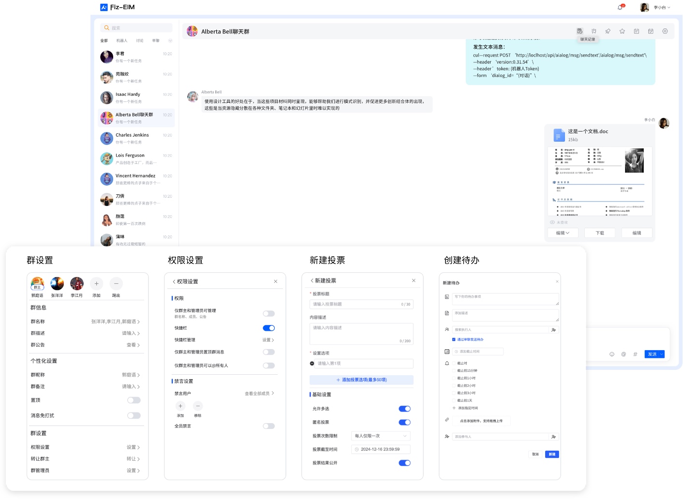
Task: Click the # topic icon
Action: 635,354
